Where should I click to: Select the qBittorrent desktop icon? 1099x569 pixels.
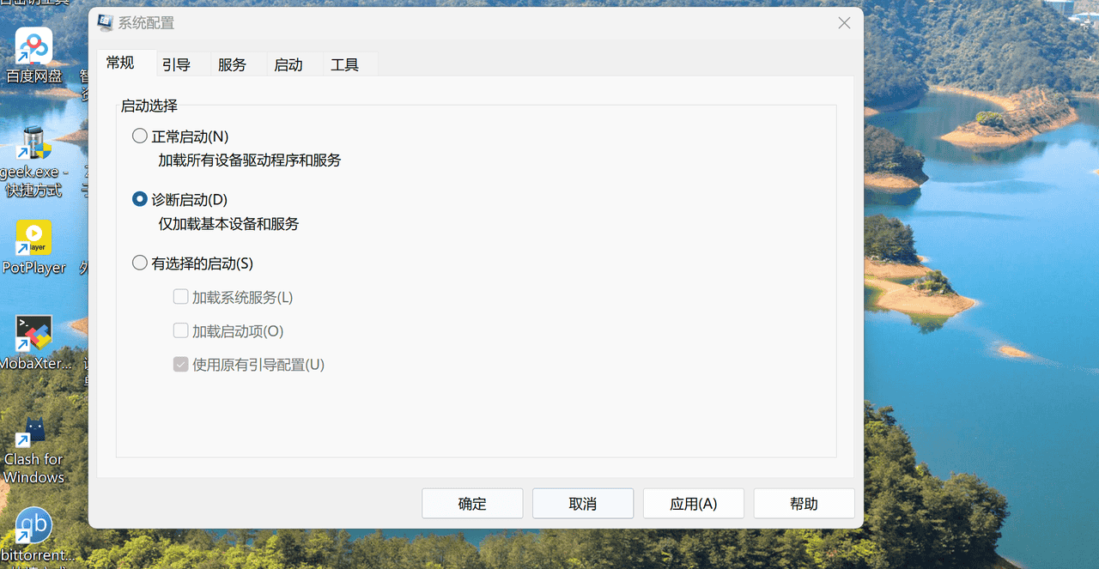(x=34, y=536)
